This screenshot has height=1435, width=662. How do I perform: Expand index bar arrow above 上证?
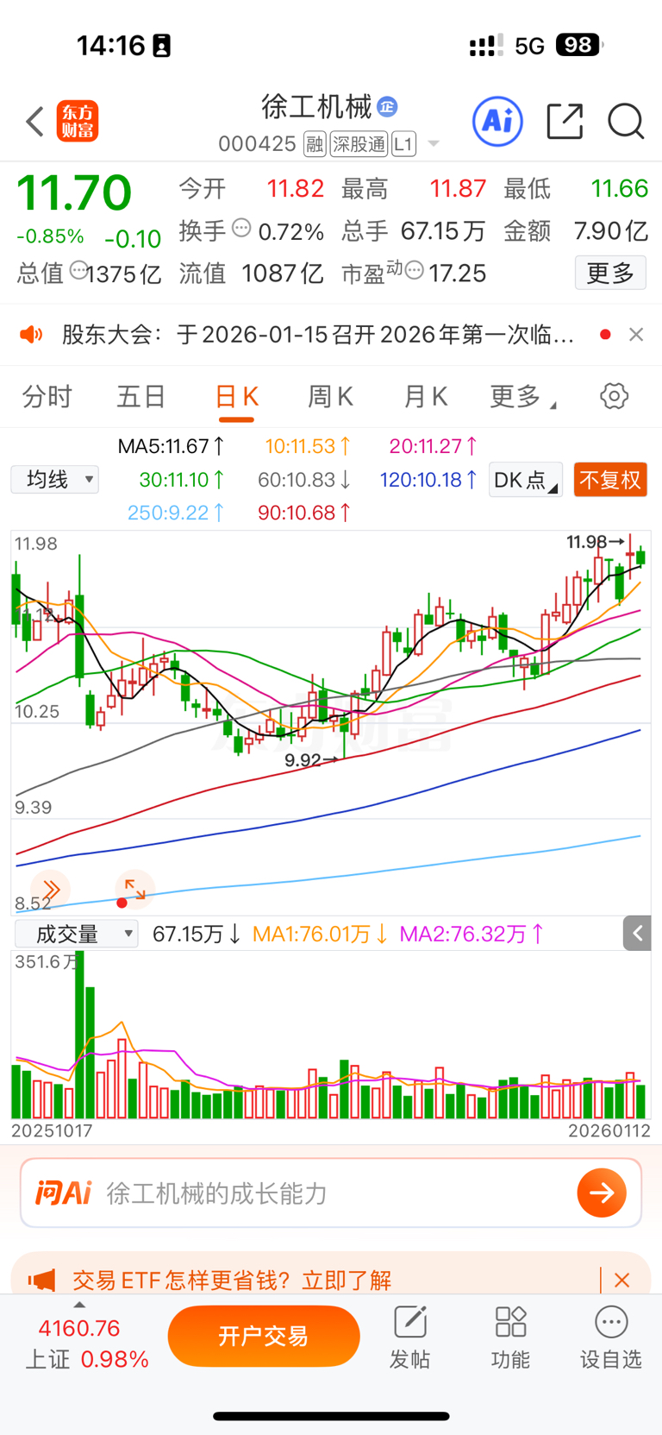point(79,1305)
